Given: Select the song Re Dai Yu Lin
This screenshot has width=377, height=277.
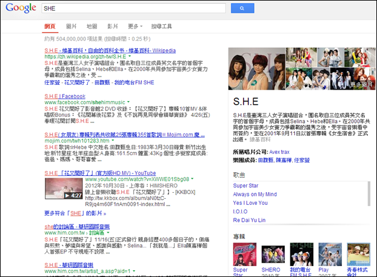Looking at the screenshot, I should coord(249,220).
